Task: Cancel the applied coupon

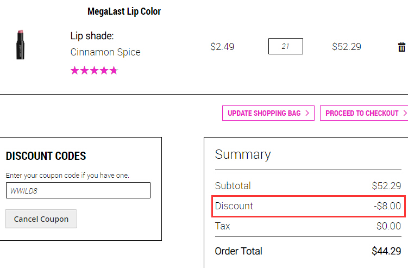Action: [x=41, y=219]
